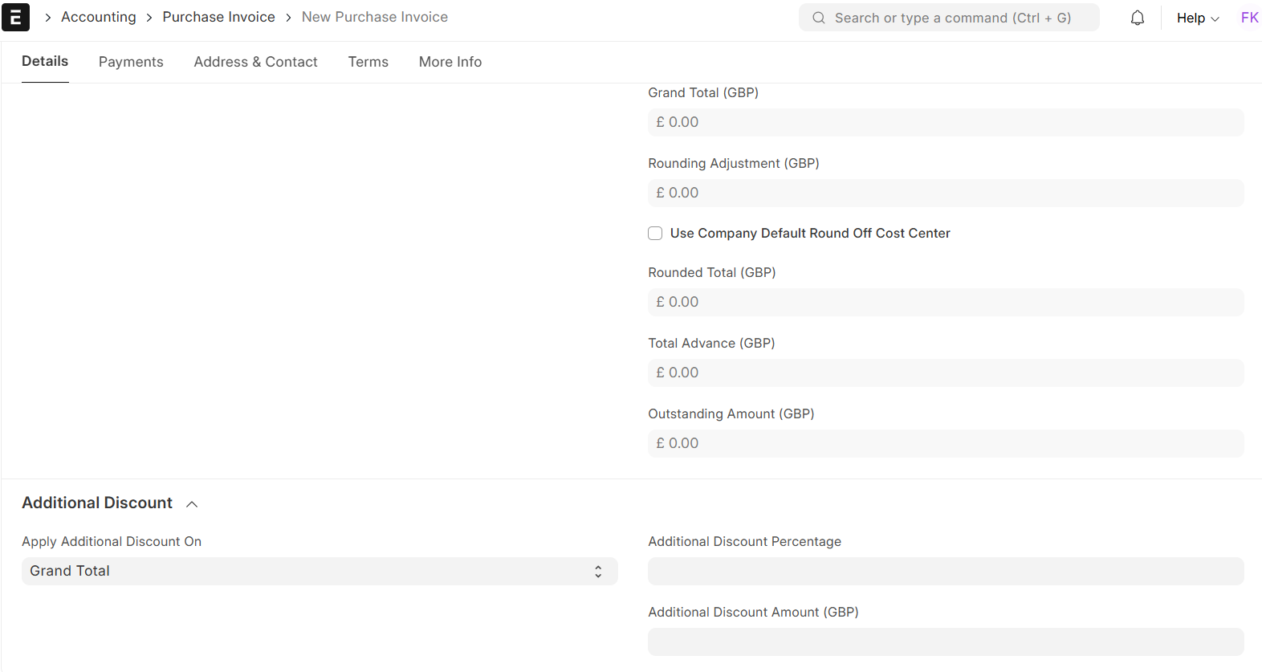Screen dimensions: 1262x672
Task: Select the Details tab
Action: click(x=45, y=62)
